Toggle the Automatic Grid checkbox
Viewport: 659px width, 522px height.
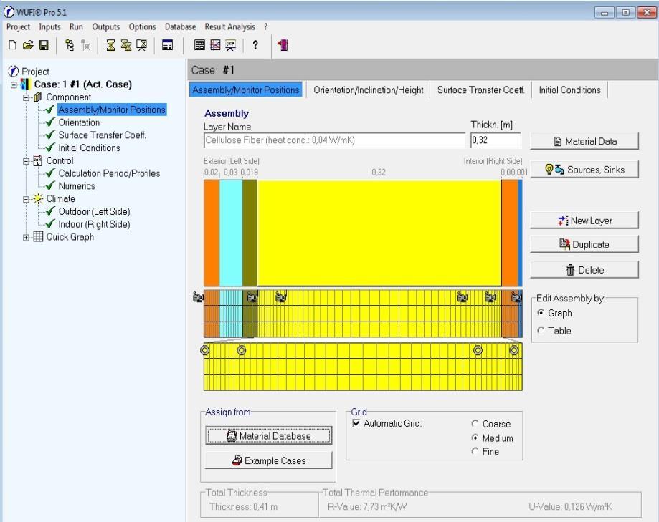356,423
